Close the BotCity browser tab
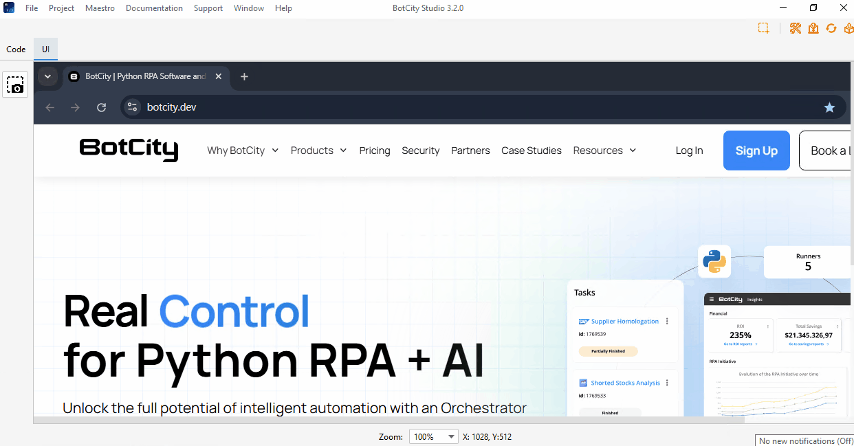Screen dimensions: 854x446 (x=219, y=76)
